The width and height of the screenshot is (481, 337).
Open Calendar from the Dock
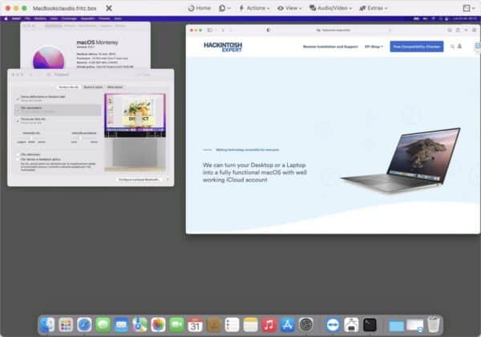point(195,325)
